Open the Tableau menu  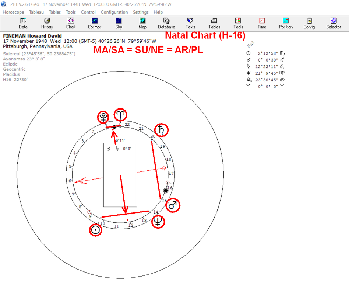(36, 12)
